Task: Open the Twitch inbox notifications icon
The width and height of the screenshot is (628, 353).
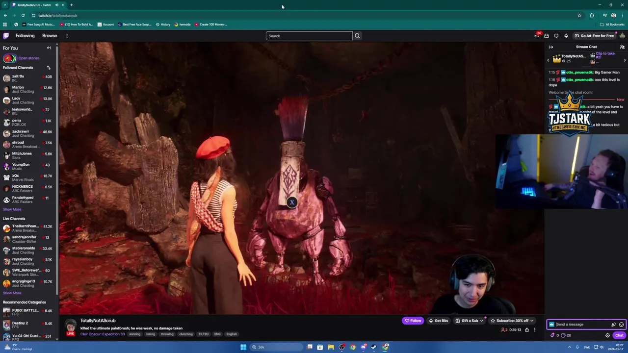Action: pyautogui.click(x=547, y=36)
